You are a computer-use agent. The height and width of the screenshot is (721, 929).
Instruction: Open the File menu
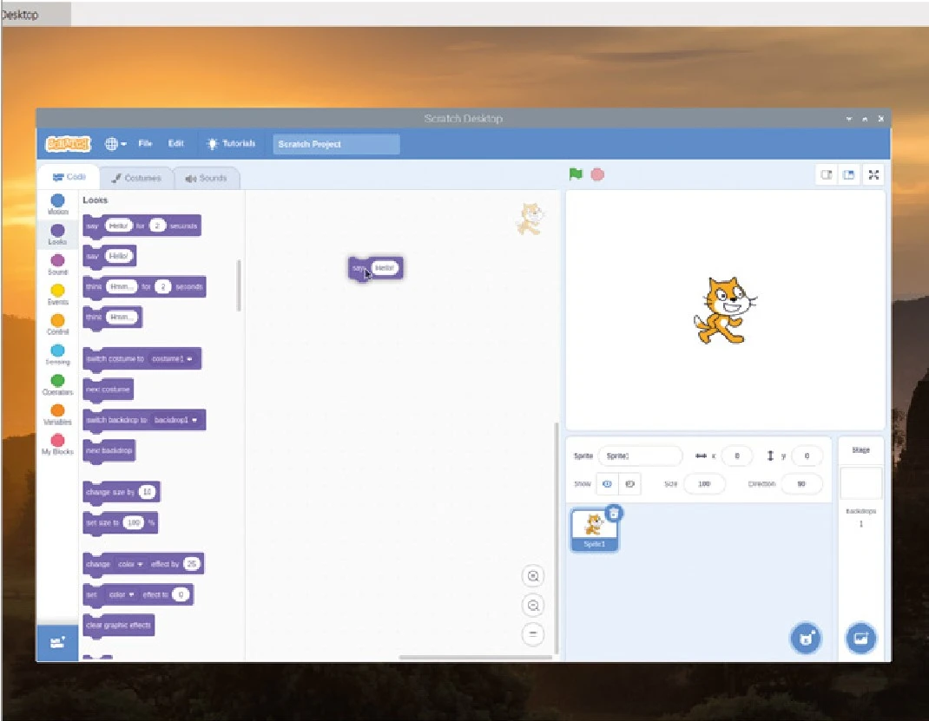click(x=145, y=143)
